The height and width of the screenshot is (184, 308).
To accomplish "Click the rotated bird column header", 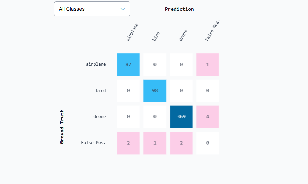I will click(156, 36).
